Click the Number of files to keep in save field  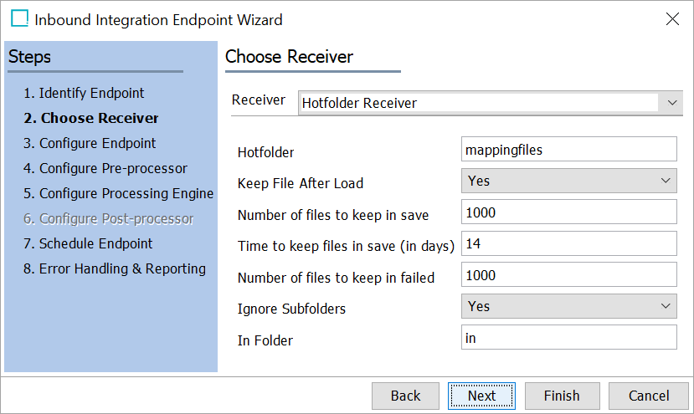click(568, 212)
